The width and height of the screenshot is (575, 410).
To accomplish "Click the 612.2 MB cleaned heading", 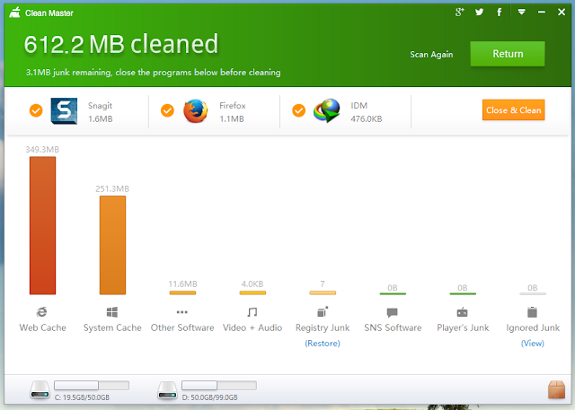I will coord(121,44).
